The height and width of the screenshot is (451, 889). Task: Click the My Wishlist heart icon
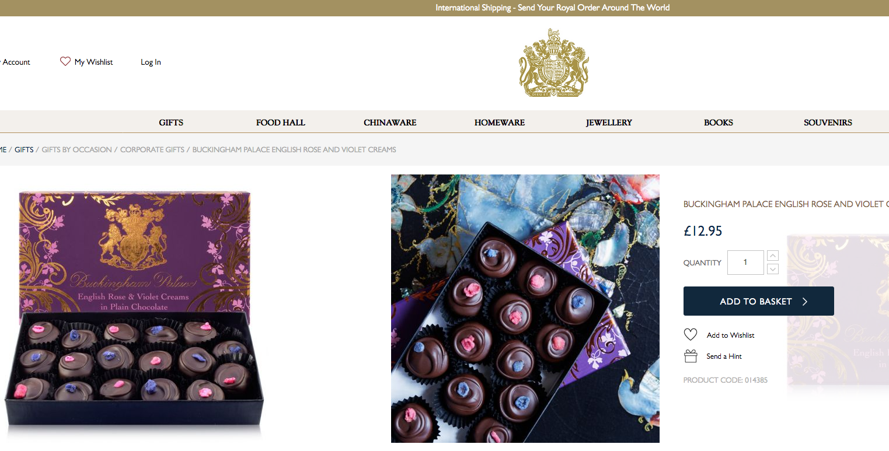[x=65, y=61]
